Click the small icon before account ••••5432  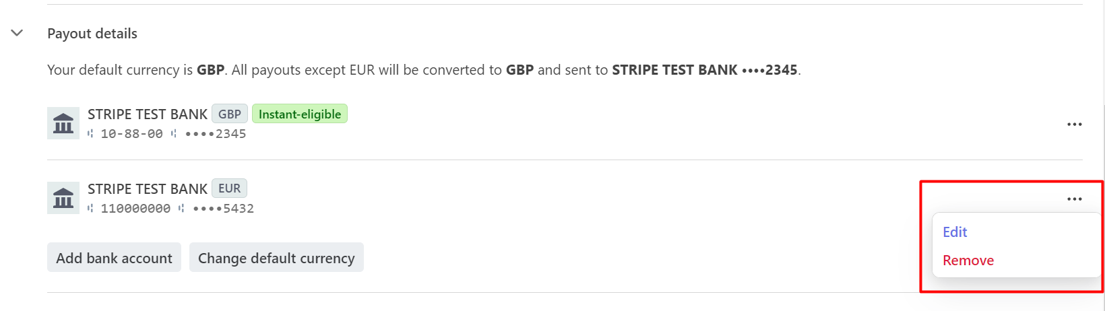pos(181,209)
